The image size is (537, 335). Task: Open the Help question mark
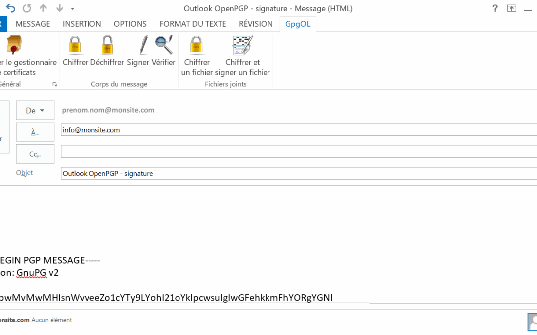[495, 8]
